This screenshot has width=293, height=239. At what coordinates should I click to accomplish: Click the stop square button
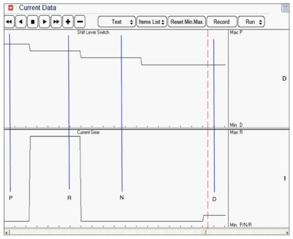33,22
